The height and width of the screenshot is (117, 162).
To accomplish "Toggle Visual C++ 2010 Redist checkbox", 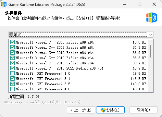I will pos(12,53).
